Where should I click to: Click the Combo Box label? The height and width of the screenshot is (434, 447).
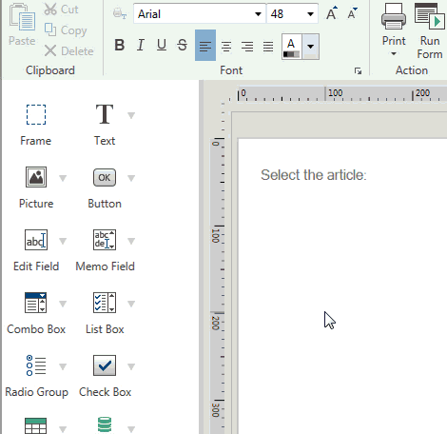click(x=36, y=329)
